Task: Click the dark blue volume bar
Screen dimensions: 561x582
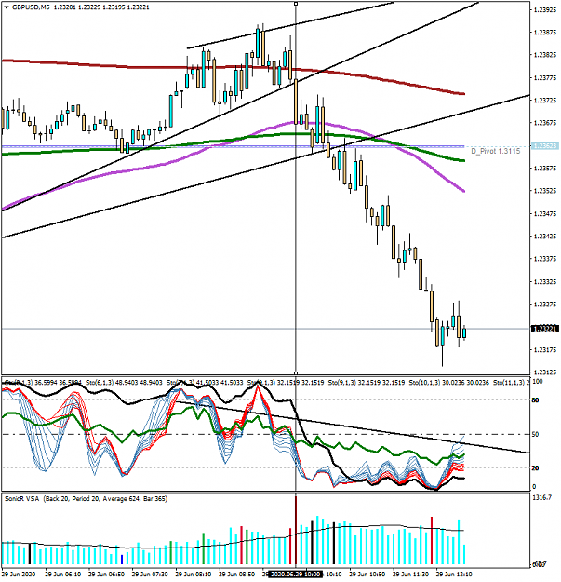Action: click(x=122, y=560)
